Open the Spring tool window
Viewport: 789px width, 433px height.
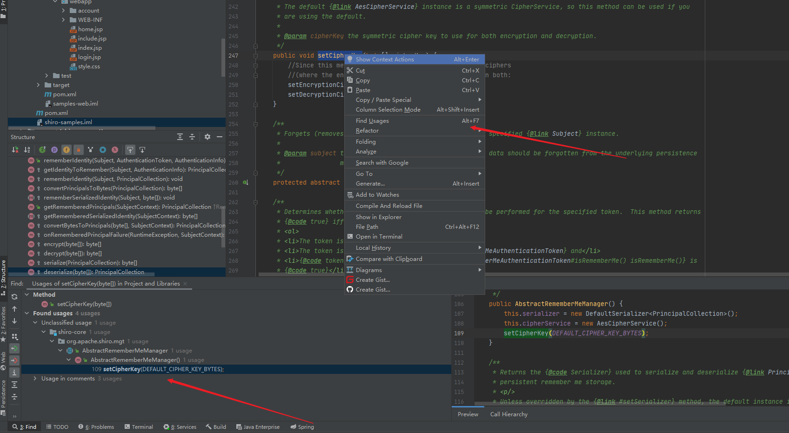tap(302, 427)
